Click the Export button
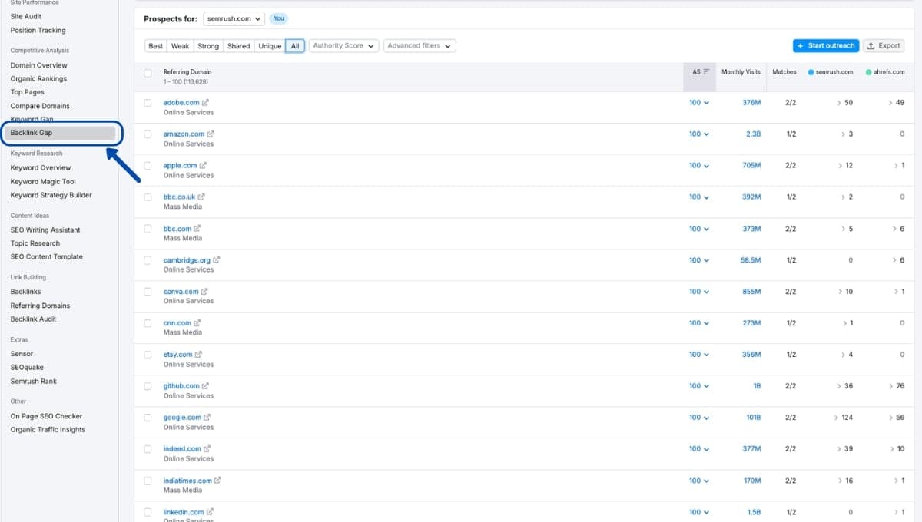 [884, 46]
